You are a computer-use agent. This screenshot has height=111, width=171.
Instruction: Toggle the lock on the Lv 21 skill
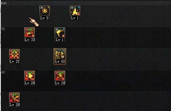click(x=11, y=51)
